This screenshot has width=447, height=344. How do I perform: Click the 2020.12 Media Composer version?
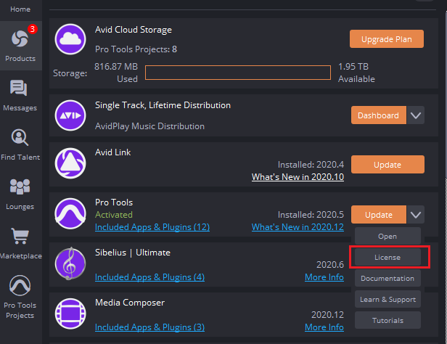[327, 315]
